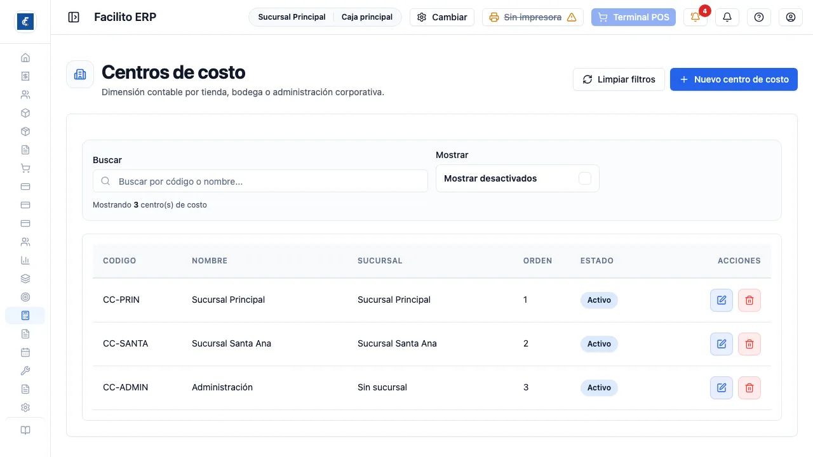813x457 pixels.
Task: Create a Nuevo centro de costo
Action: 734,79
